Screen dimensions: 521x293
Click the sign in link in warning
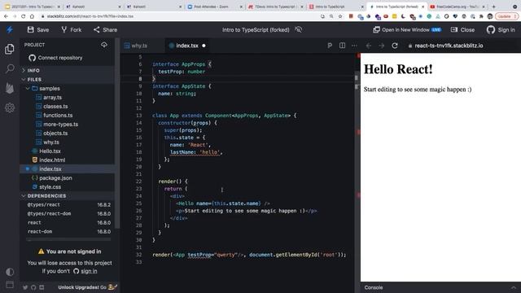[x=89, y=271]
